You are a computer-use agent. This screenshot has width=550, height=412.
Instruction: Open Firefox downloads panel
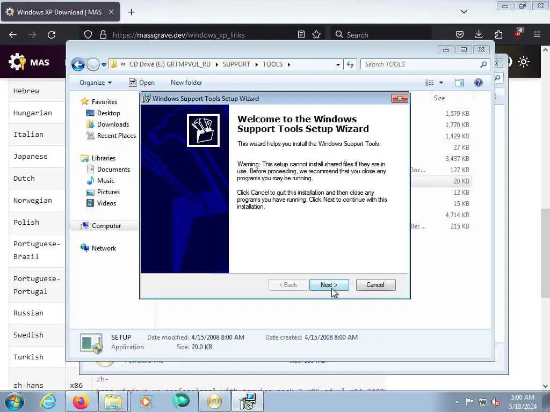click(x=479, y=35)
